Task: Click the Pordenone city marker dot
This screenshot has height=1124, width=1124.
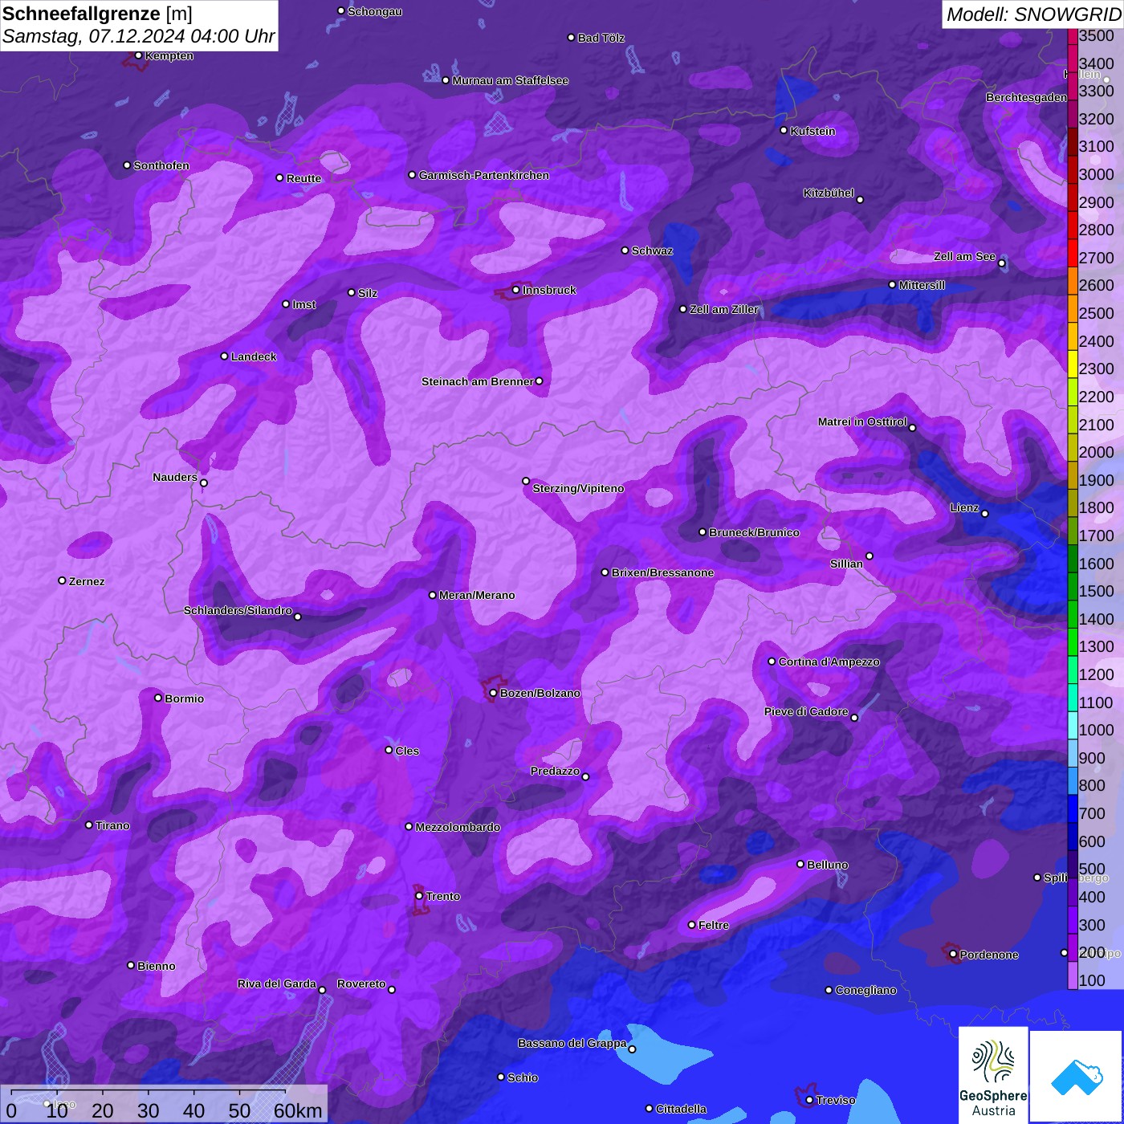Action: point(953,955)
